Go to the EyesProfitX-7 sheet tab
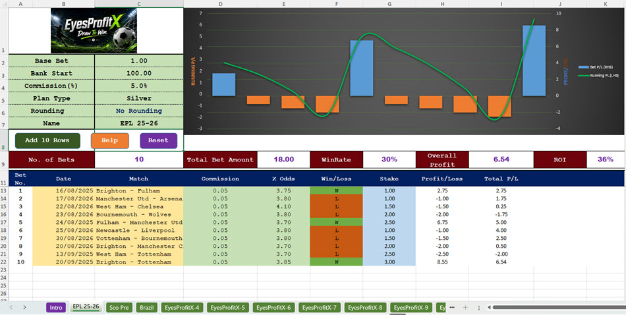The width and height of the screenshot is (626, 315). tap(320, 307)
